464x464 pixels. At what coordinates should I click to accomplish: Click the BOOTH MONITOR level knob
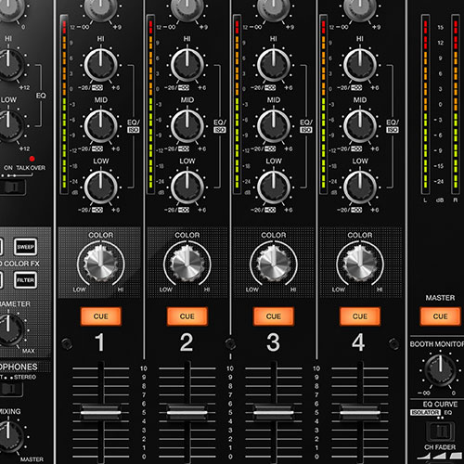point(440,370)
